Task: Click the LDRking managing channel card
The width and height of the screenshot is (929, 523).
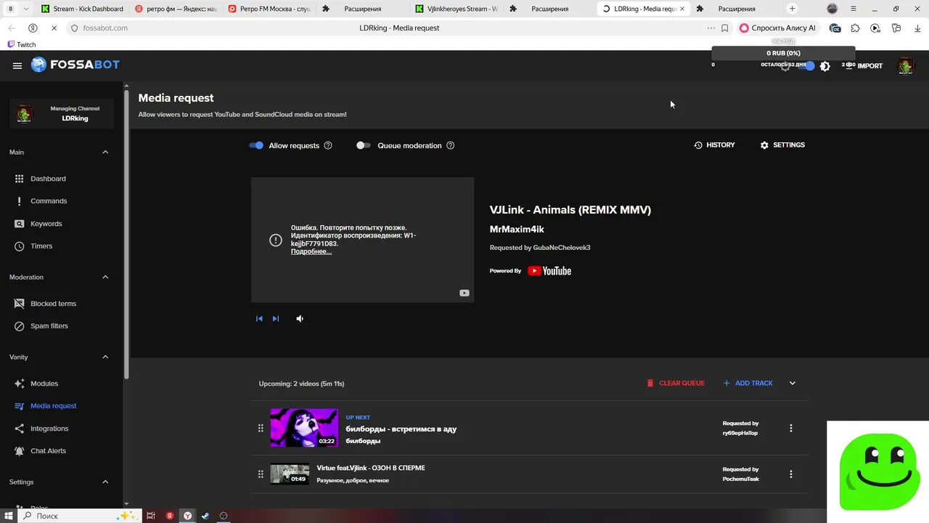Action: [x=62, y=113]
